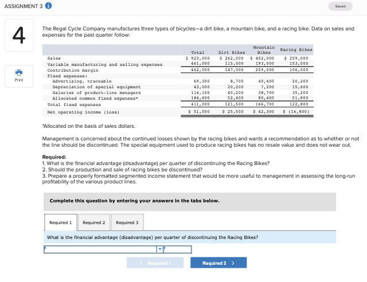Select the Mountain Bikes sales $ 402,000
The width and height of the screenshot is (367, 282).
[x=262, y=58]
